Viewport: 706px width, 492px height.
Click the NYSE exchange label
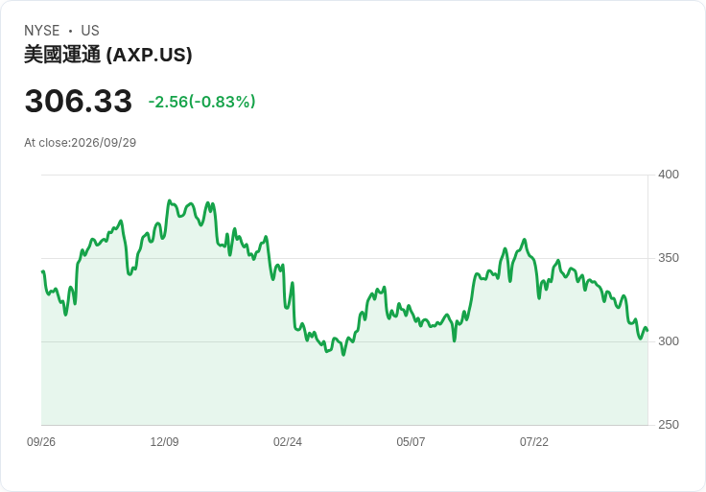pyautogui.click(x=42, y=31)
